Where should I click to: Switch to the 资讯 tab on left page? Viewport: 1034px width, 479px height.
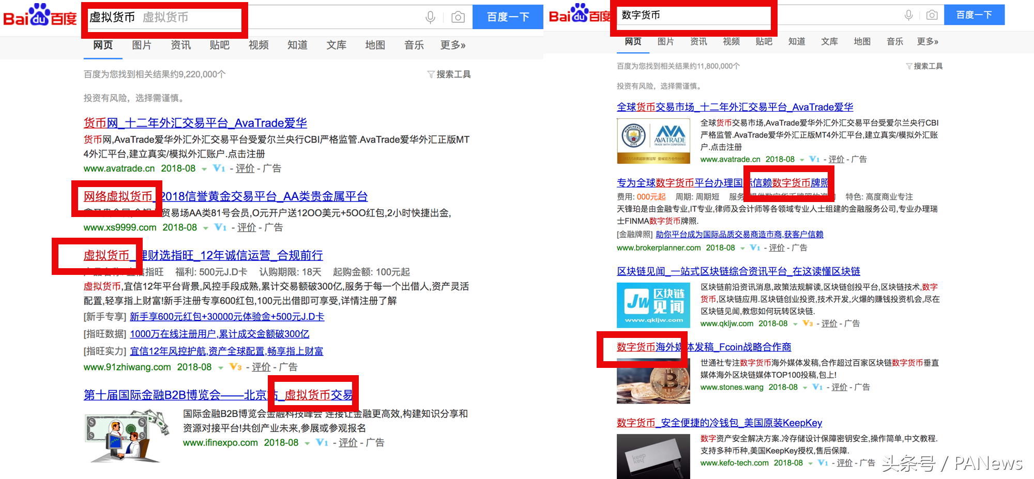tap(180, 45)
